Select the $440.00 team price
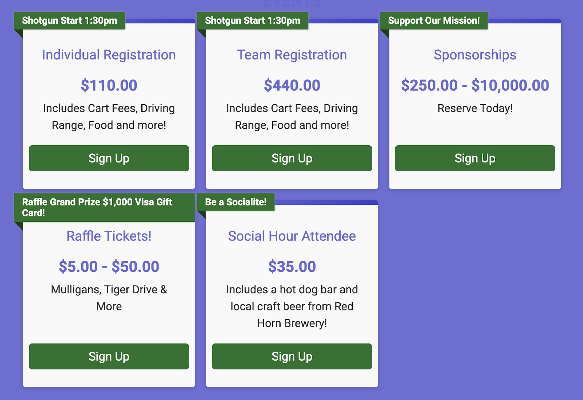 (292, 85)
